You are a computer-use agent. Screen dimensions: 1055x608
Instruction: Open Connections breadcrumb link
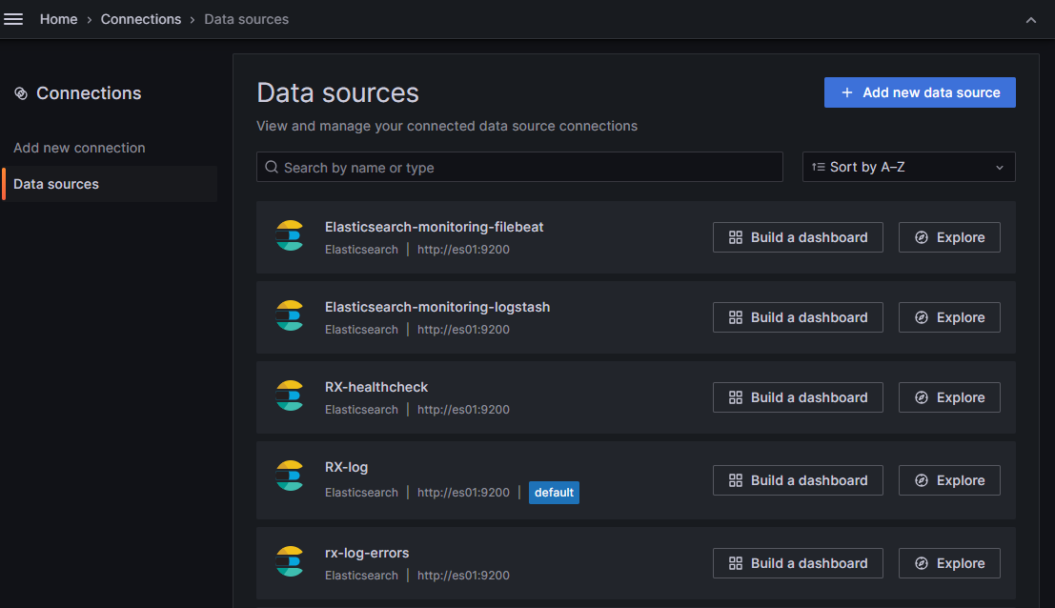click(141, 19)
